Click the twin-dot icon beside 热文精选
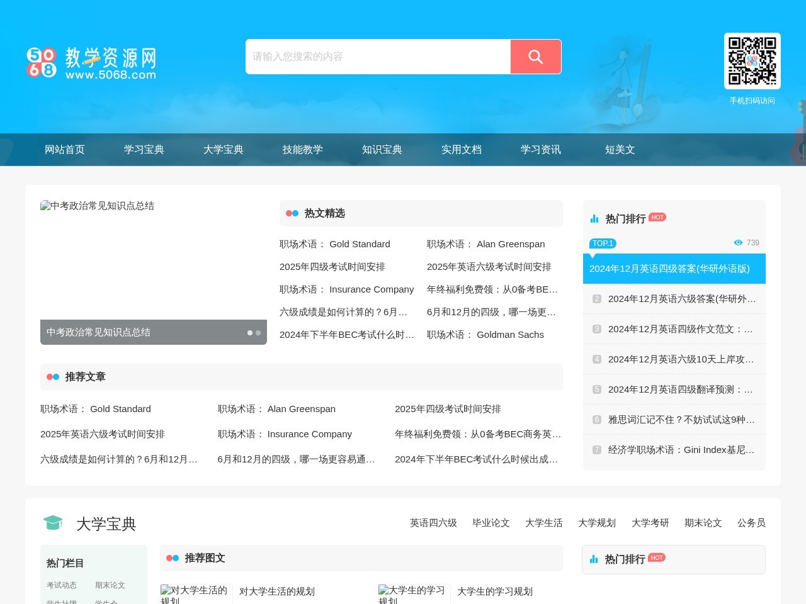The width and height of the screenshot is (806, 604). click(292, 213)
